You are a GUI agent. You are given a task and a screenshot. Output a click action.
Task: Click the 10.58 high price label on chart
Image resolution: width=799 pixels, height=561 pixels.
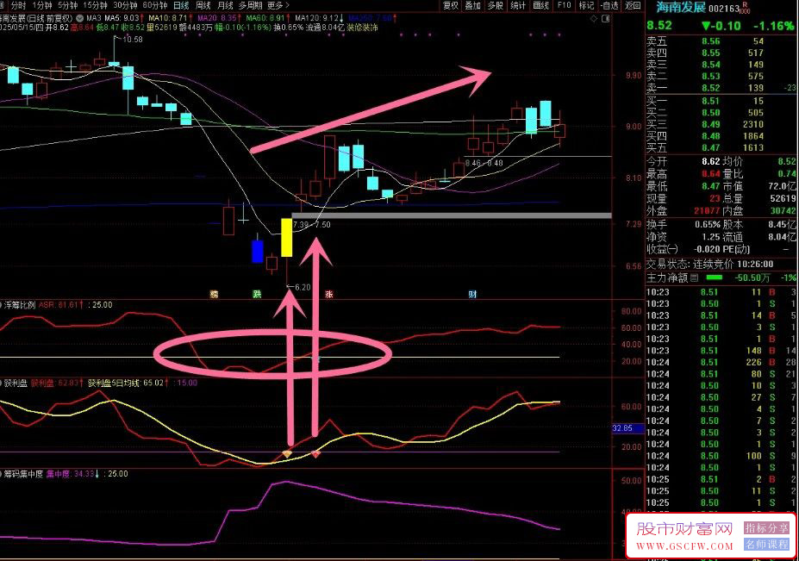point(133,40)
